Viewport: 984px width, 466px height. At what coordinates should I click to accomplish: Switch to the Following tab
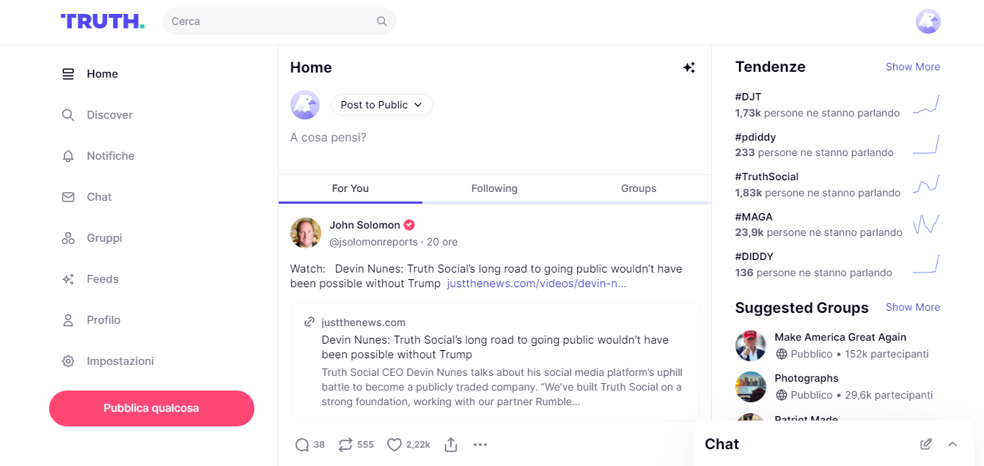pyautogui.click(x=494, y=188)
